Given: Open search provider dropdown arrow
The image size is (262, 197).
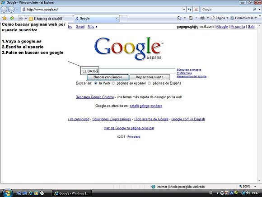Looking at the screenshot, I should click(259, 10).
